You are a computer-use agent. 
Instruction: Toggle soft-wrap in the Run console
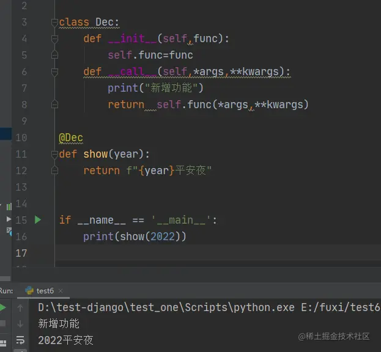(x=20, y=340)
